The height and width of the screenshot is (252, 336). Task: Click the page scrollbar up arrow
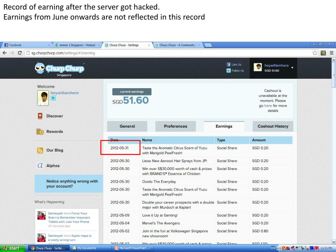click(334, 60)
